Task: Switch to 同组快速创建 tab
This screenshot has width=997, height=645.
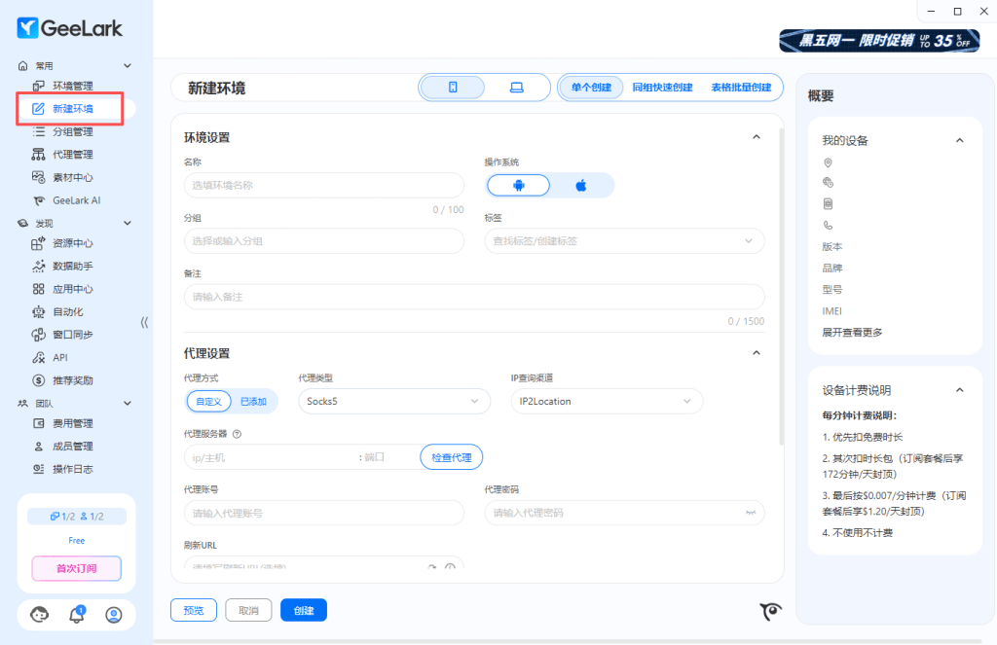Action: pyautogui.click(x=662, y=88)
